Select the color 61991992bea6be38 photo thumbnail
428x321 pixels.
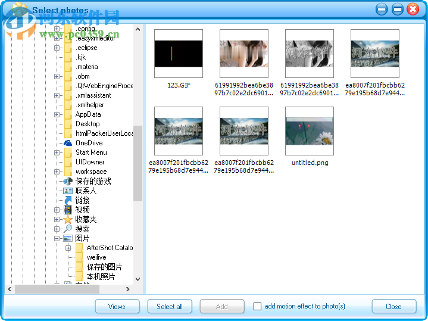click(x=244, y=54)
